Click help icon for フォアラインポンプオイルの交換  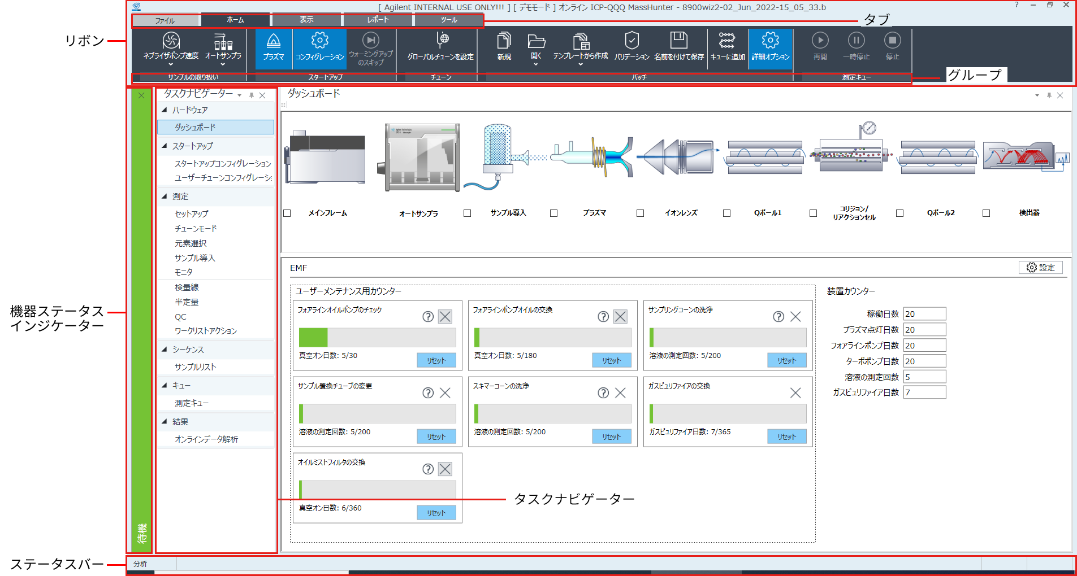pos(603,317)
